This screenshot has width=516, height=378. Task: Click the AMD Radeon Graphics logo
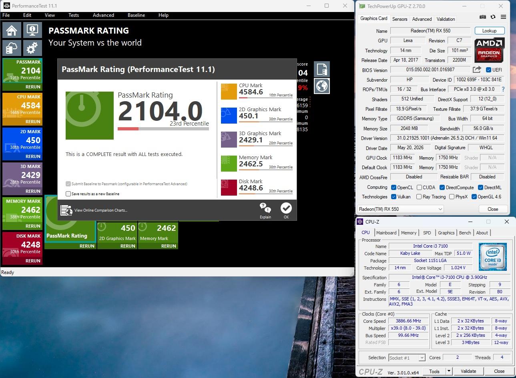click(x=489, y=50)
